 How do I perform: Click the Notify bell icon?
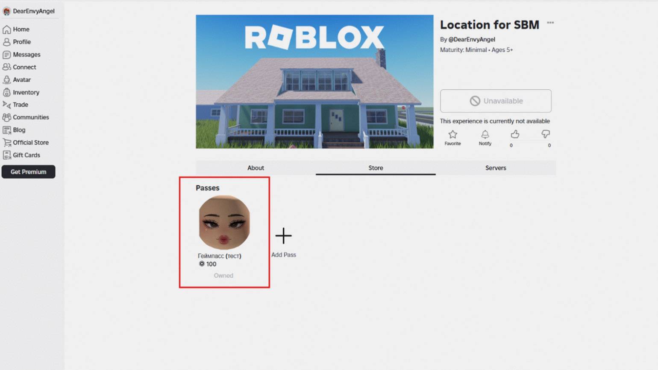click(485, 135)
